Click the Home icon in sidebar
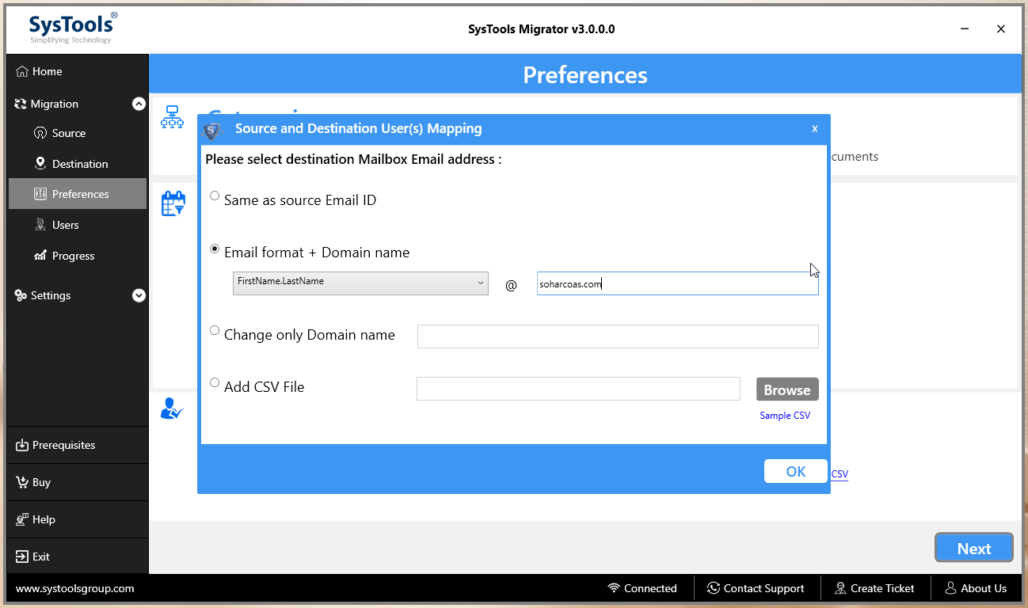This screenshot has height=608, width=1028. point(22,71)
